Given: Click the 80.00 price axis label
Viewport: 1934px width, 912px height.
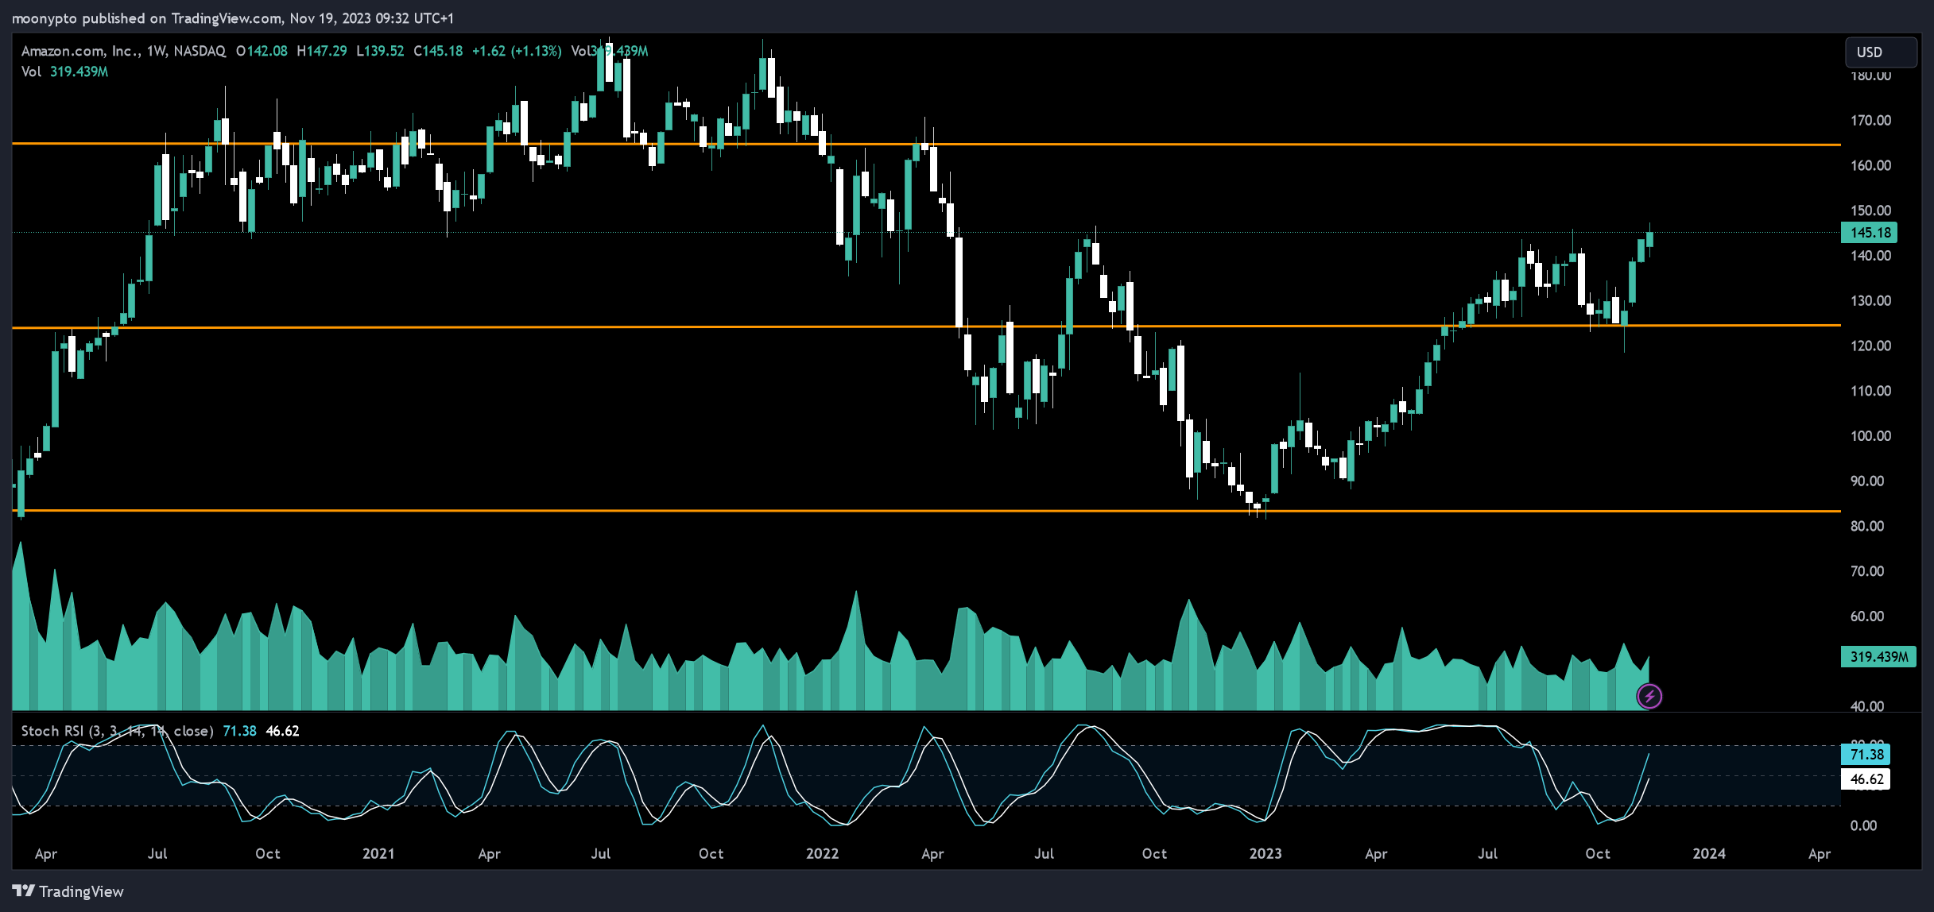Looking at the screenshot, I should [x=1867, y=526].
